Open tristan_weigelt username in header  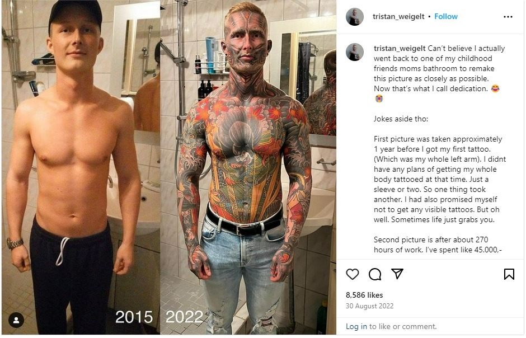398,16
